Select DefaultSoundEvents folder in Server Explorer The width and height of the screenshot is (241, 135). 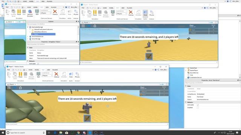point(40,32)
